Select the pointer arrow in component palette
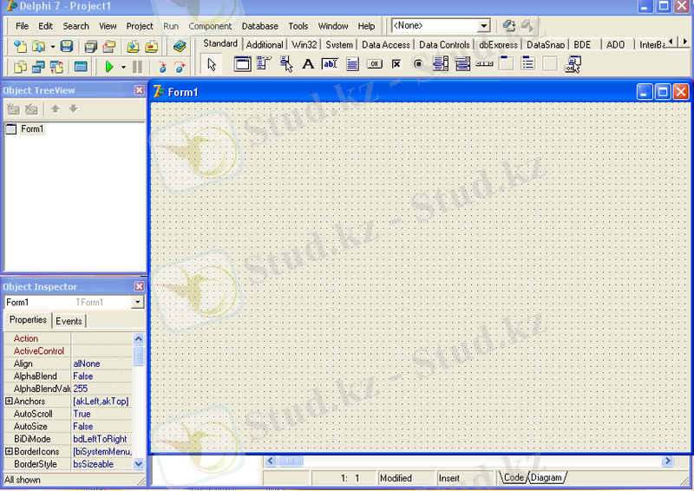The image size is (694, 491). [212, 64]
